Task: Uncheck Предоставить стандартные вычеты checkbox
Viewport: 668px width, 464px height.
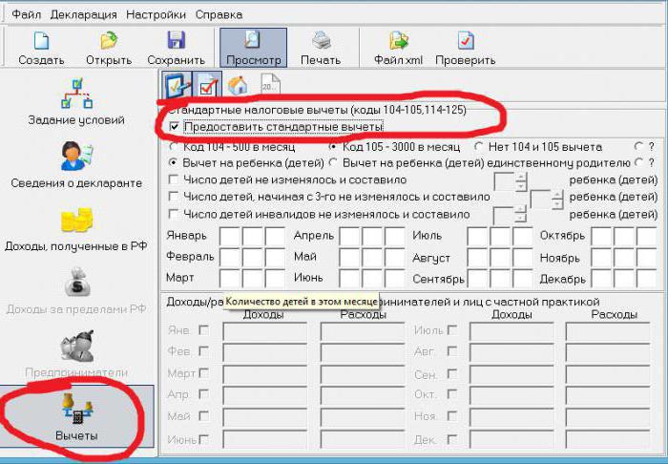Action: pyautogui.click(x=174, y=127)
